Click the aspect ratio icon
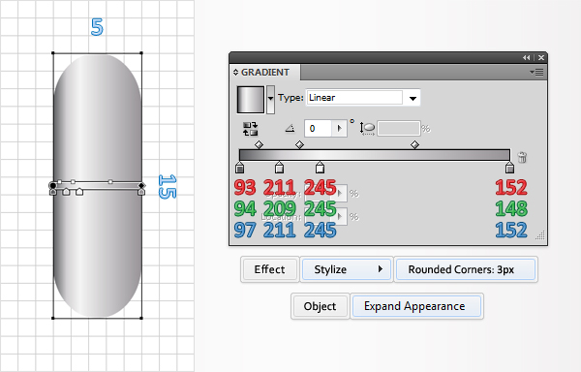The width and height of the screenshot is (581, 372). point(367,128)
